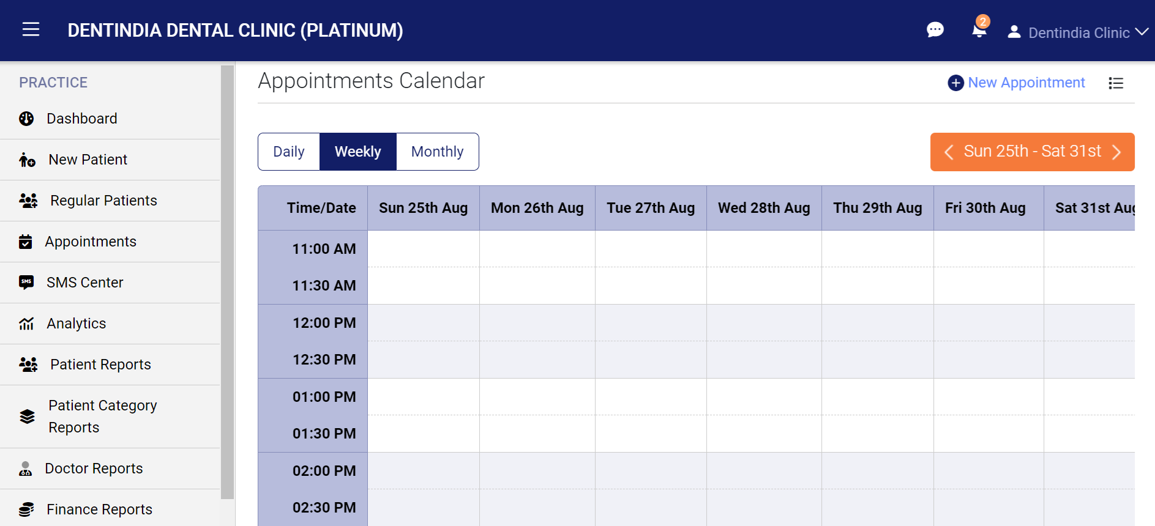Click the Analytics chart icon
1155x526 pixels.
click(26, 324)
